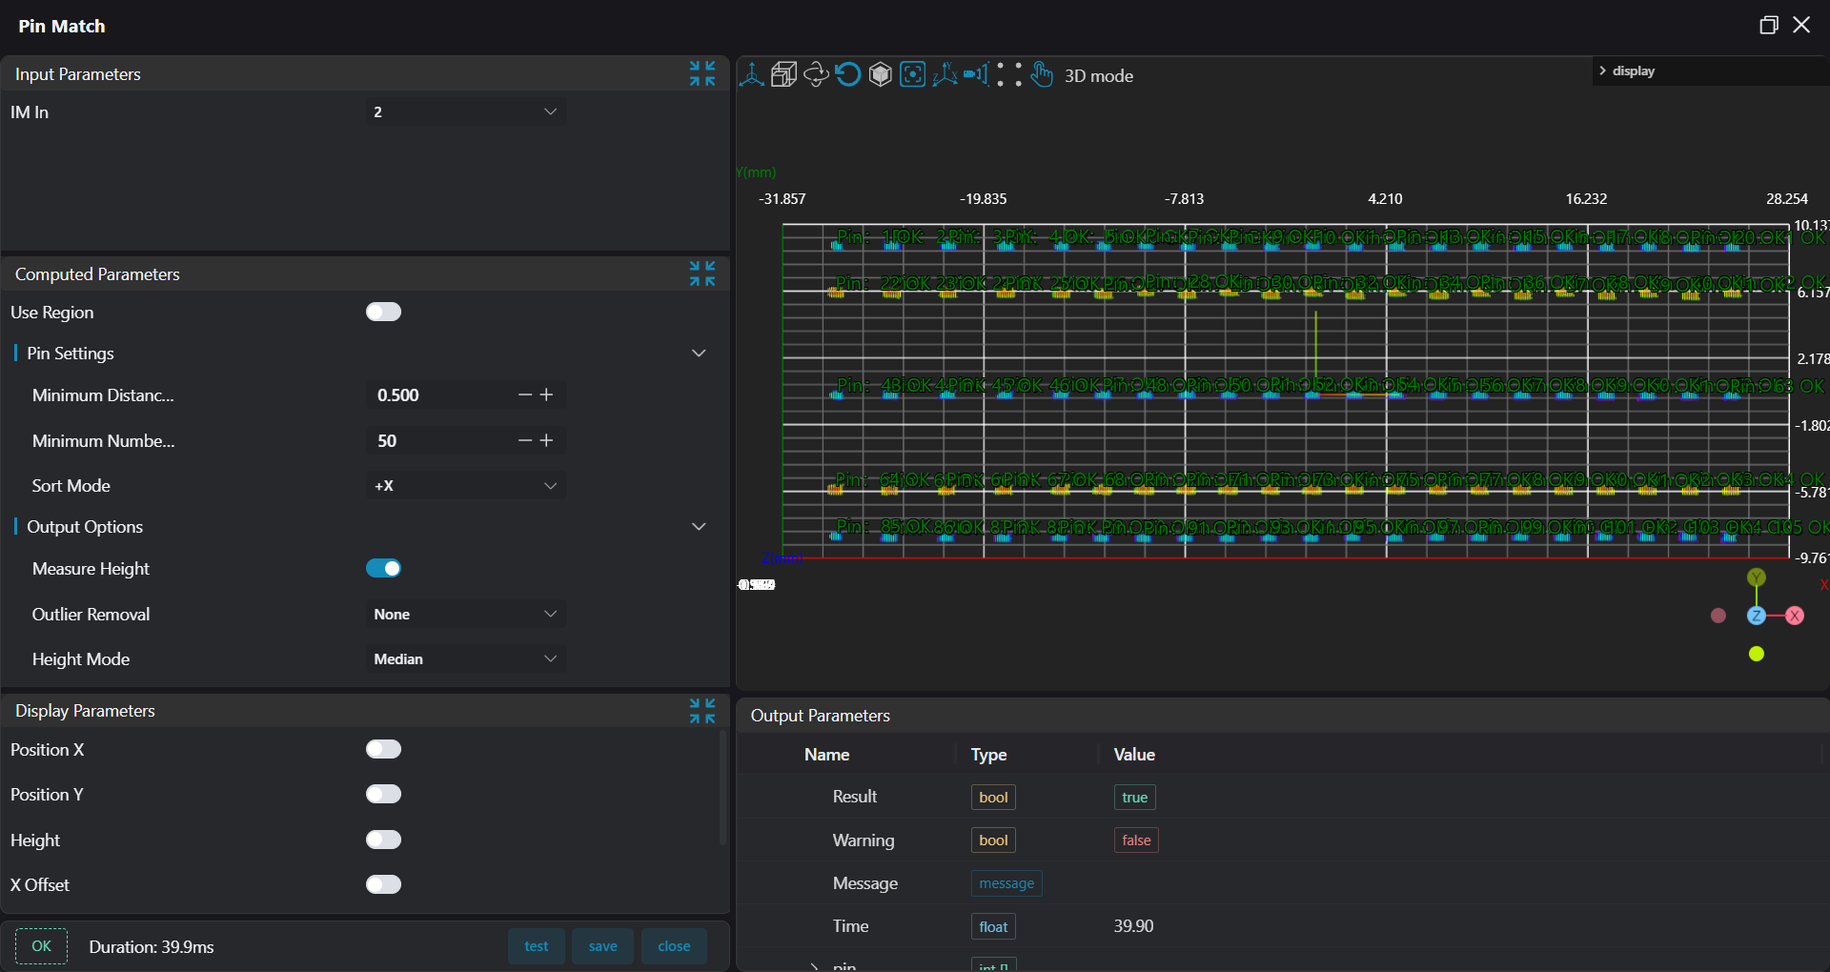
Task: Click the solid cube view icon
Action: point(881,74)
